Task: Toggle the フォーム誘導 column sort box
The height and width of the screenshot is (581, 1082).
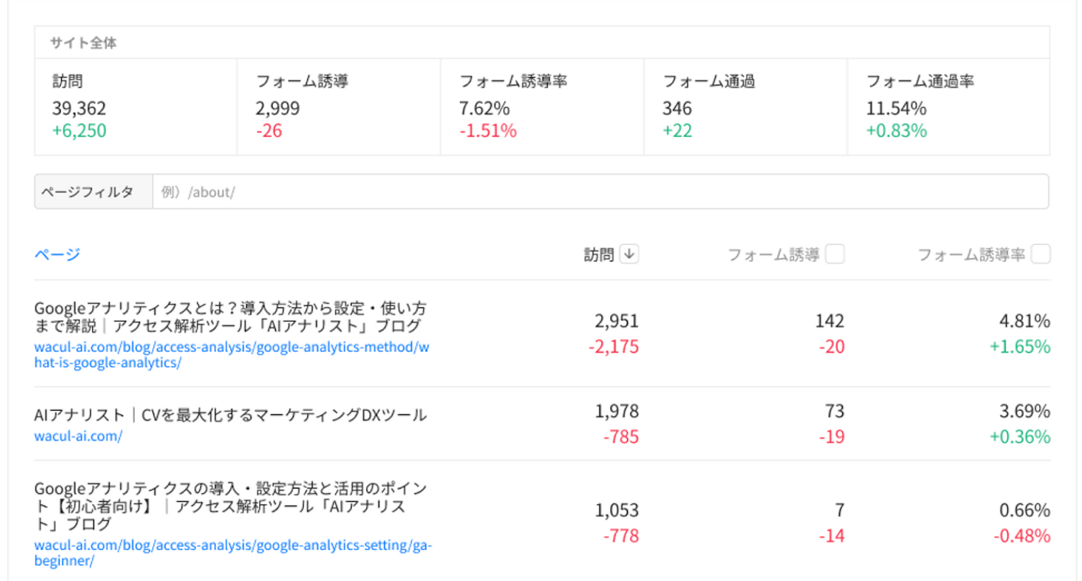Action: (835, 254)
